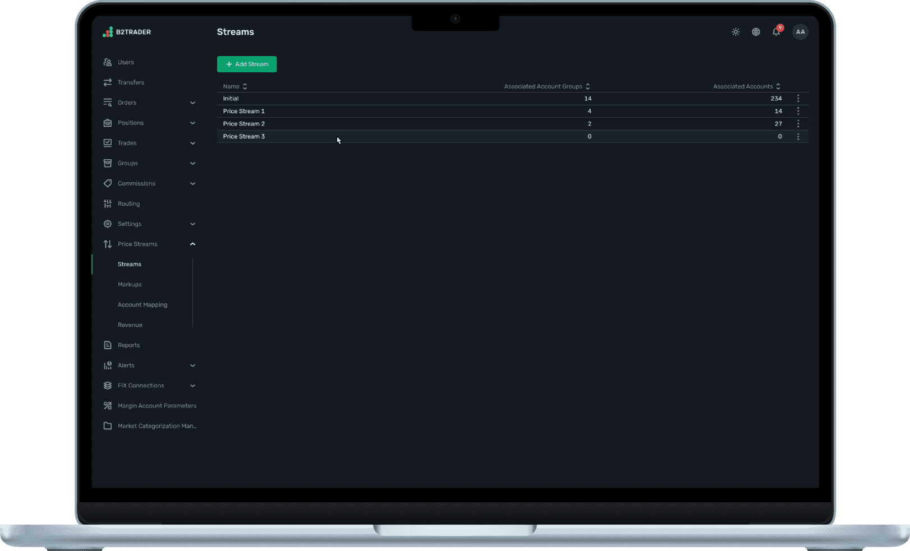Open the Revenue submenu item
910x551 pixels.
(130, 325)
